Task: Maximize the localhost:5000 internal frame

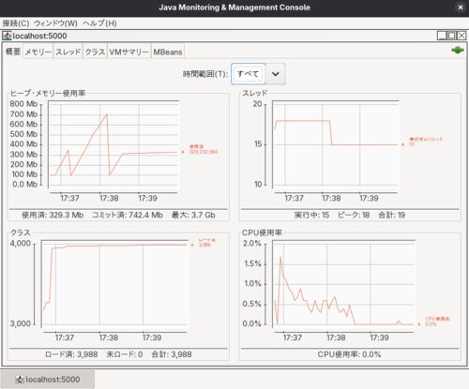Action: (x=451, y=36)
